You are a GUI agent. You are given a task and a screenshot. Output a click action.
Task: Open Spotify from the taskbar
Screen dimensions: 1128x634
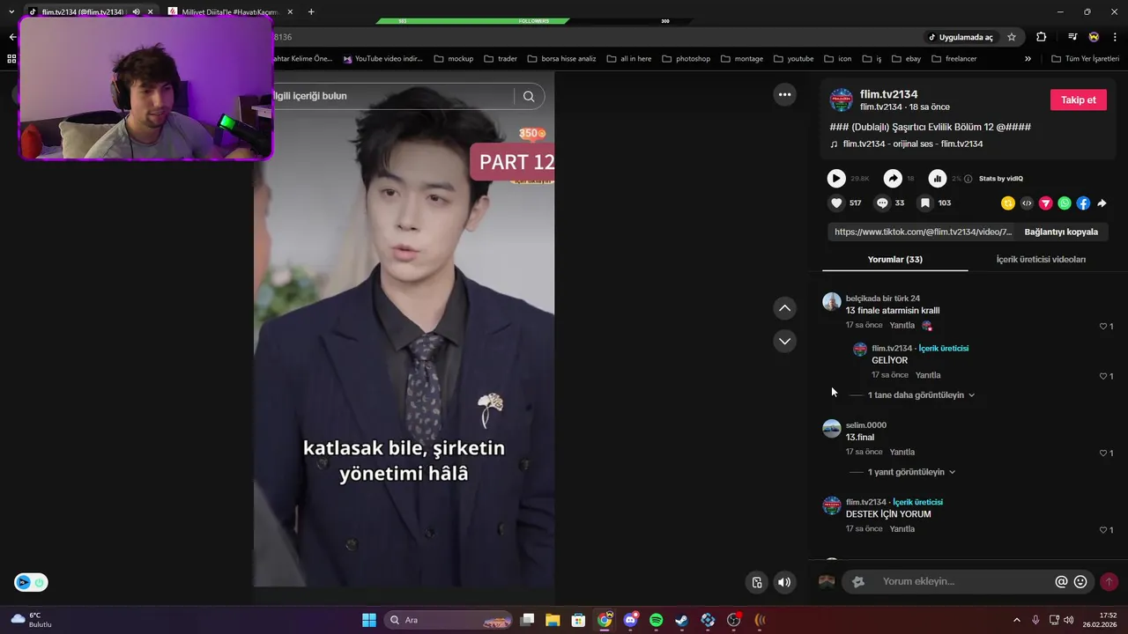pos(657,620)
